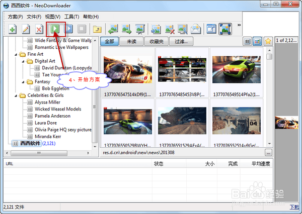Select the Bob Eggleton project
This screenshot has height=214, width=302.
(x=55, y=88)
